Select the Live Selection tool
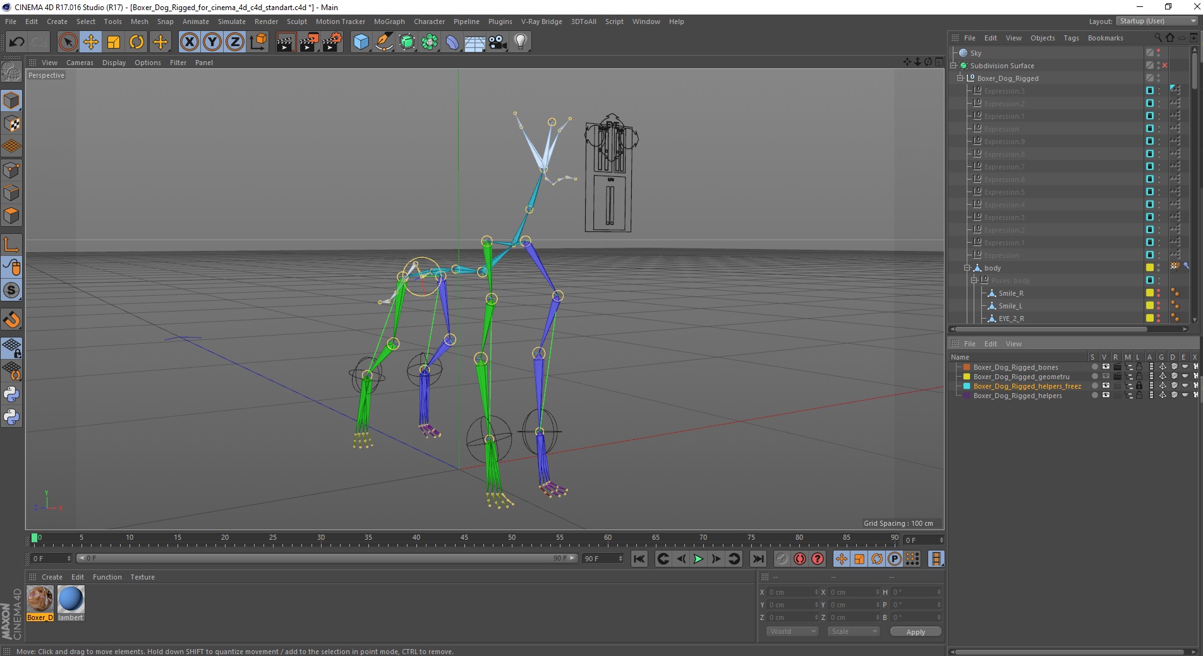The image size is (1203, 656). coord(68,42)
